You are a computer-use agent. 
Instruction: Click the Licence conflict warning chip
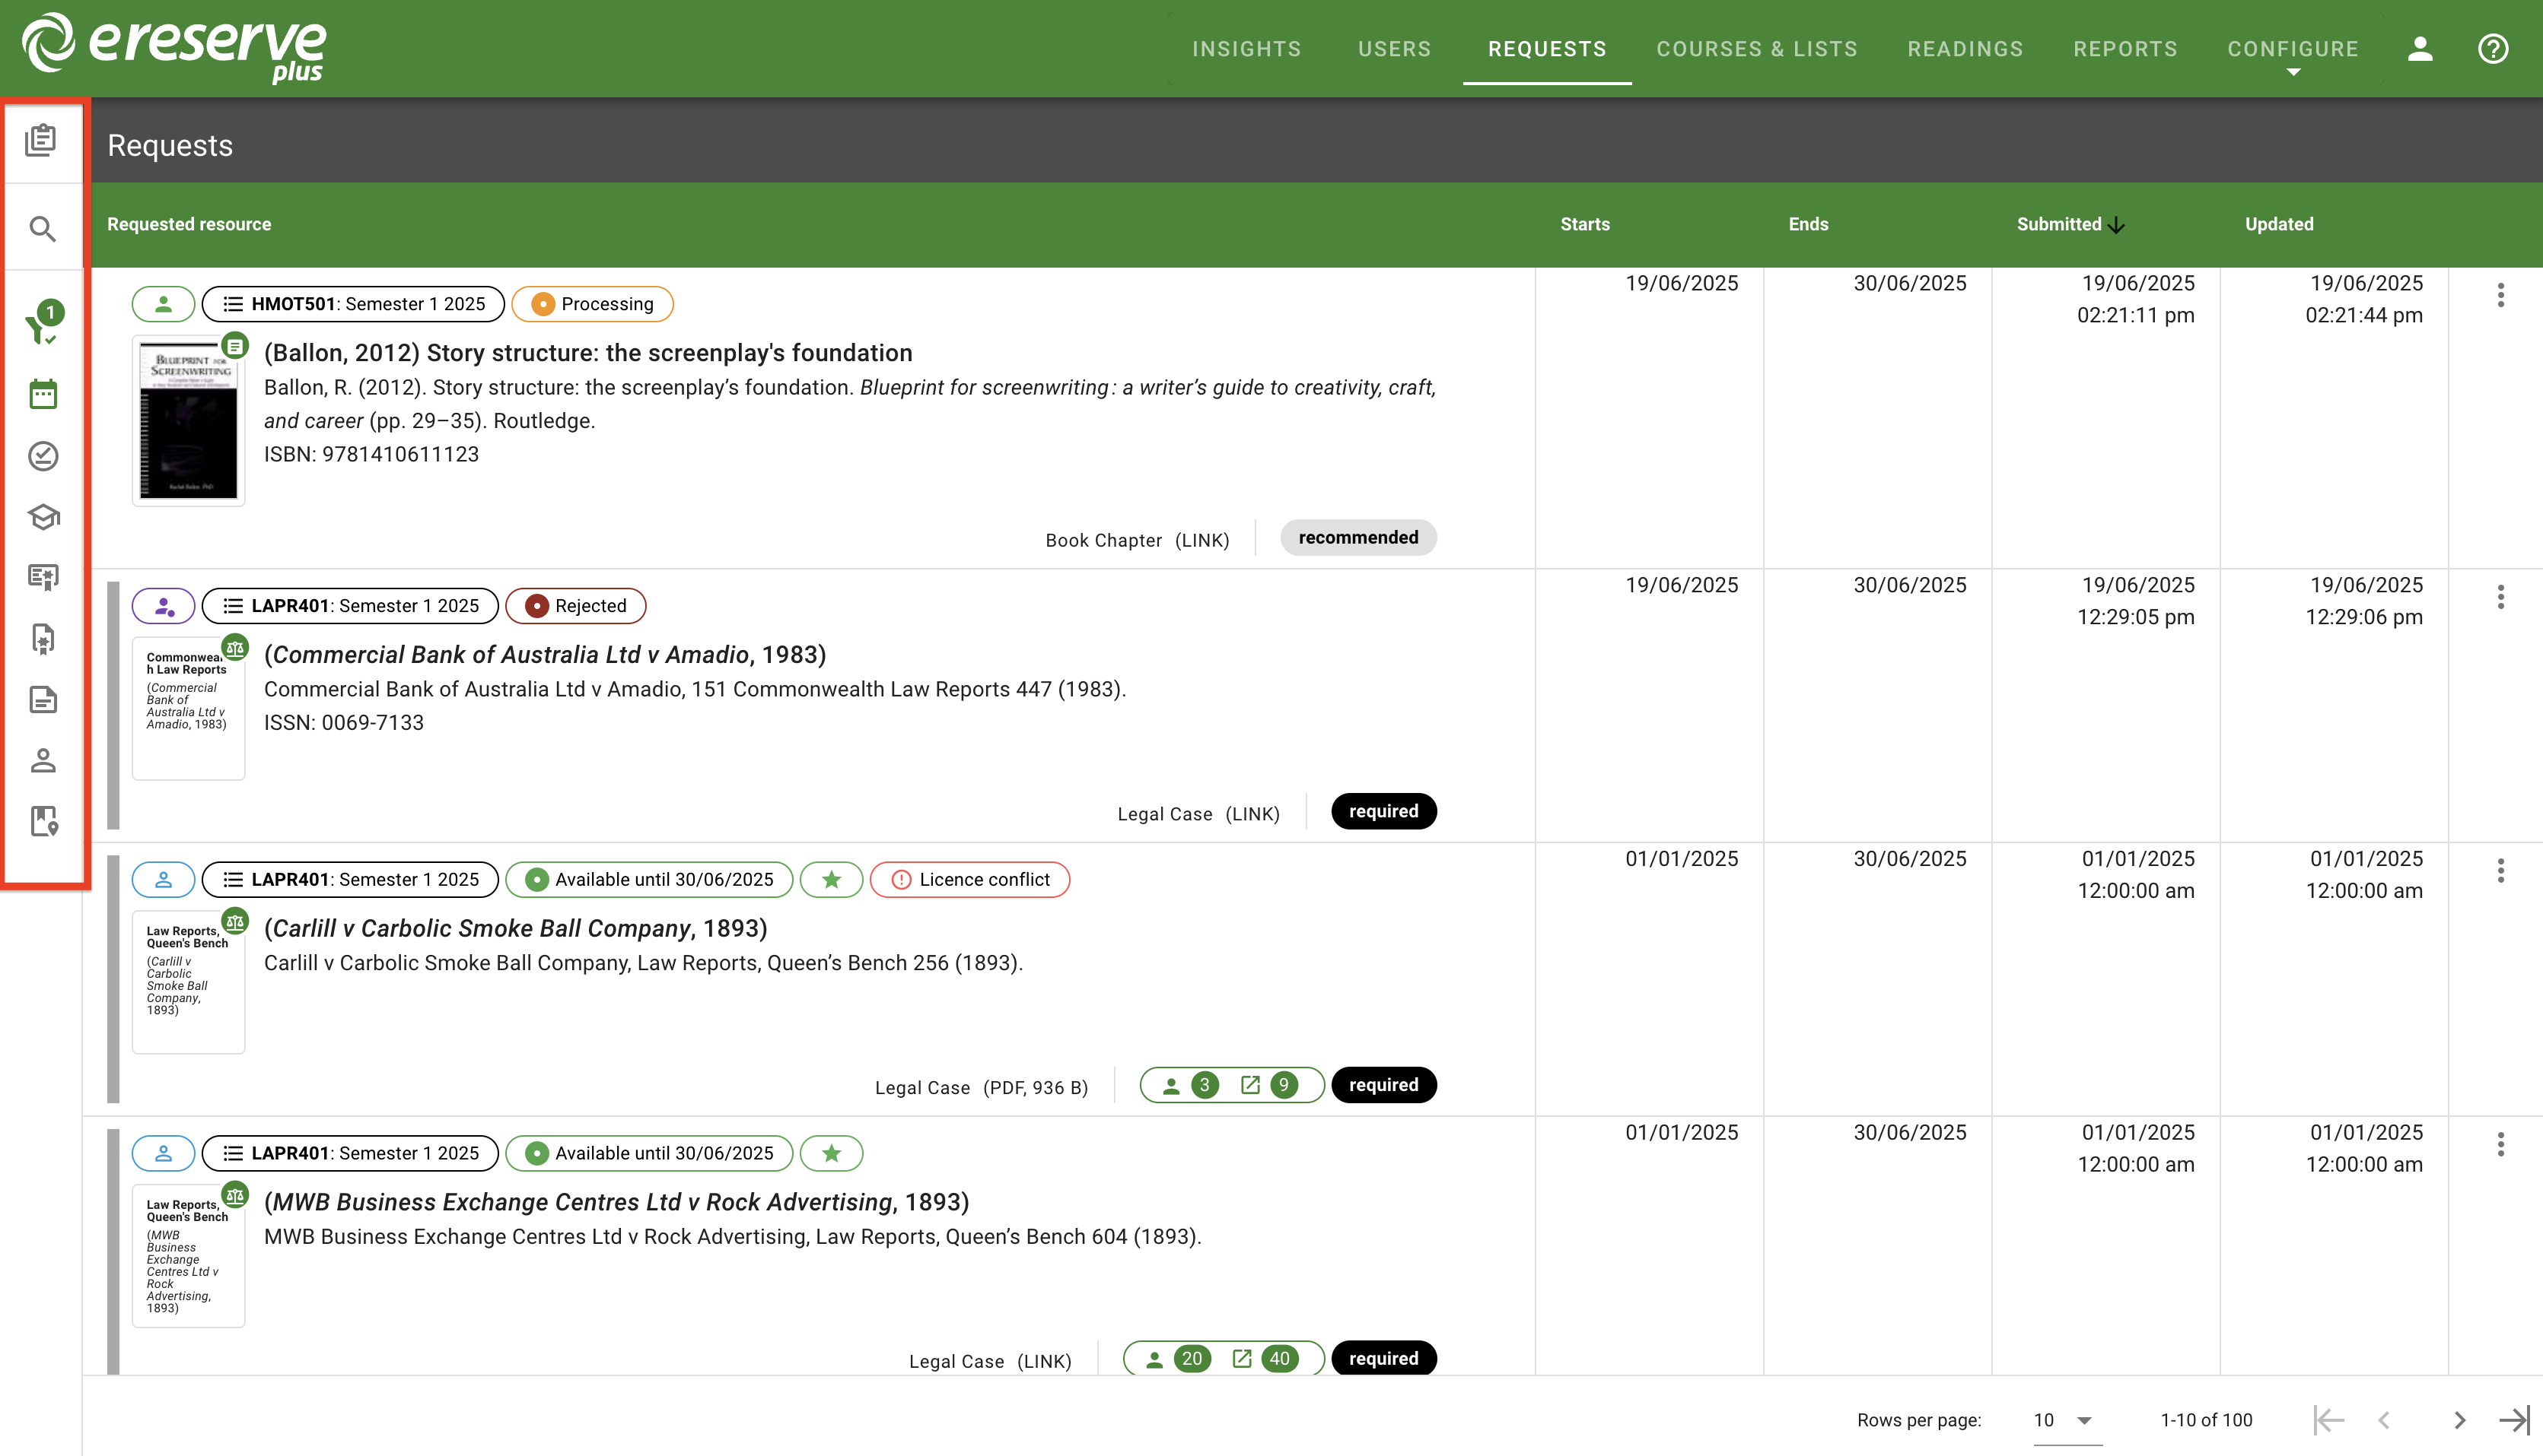969,879
